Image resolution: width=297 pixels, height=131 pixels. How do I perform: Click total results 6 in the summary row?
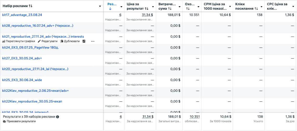coord(121,117)
